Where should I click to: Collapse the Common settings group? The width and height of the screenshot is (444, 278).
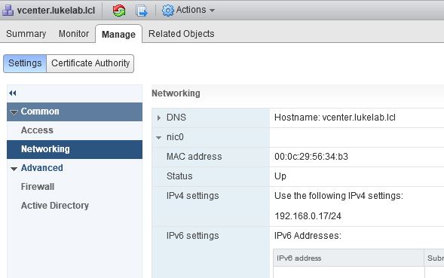click(14, 112)
